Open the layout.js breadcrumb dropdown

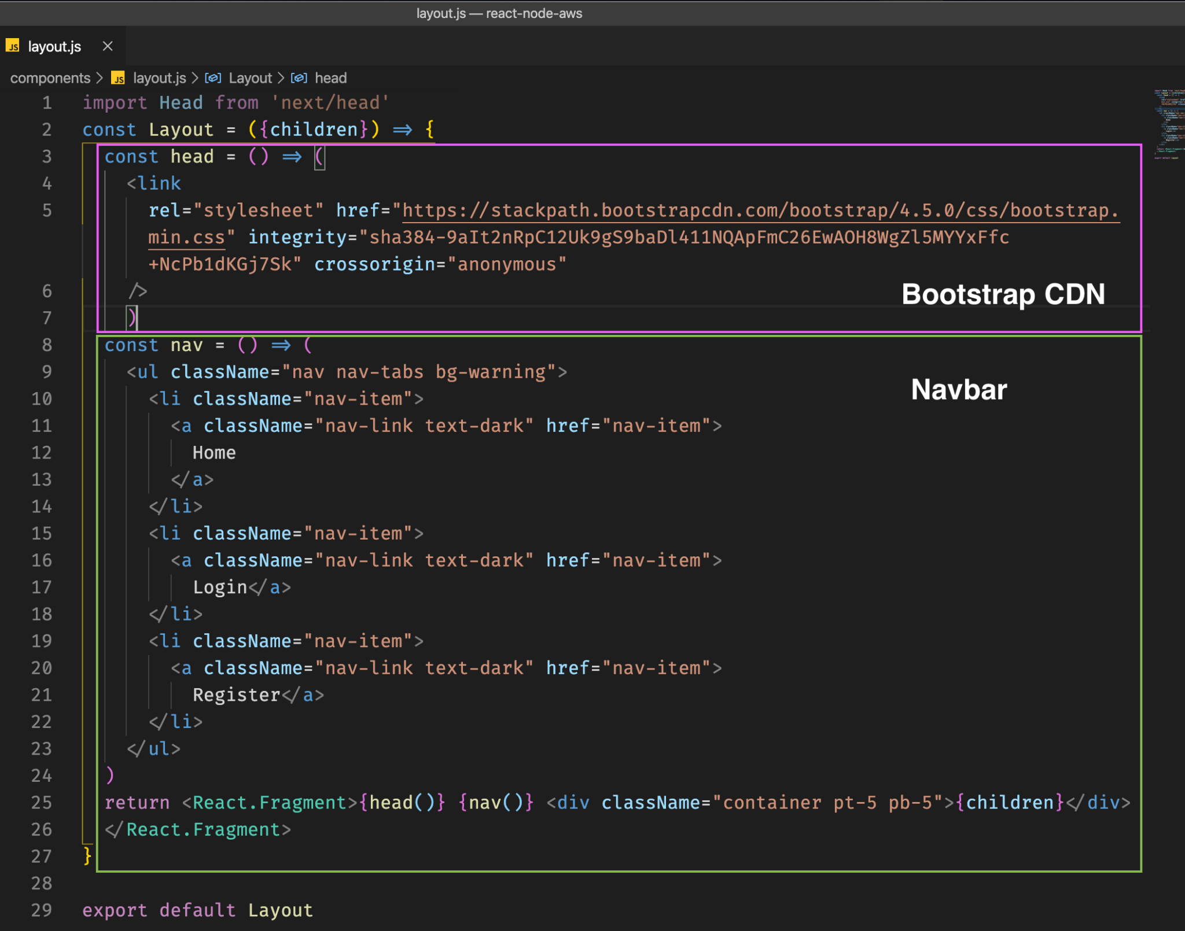coord(159,78)
